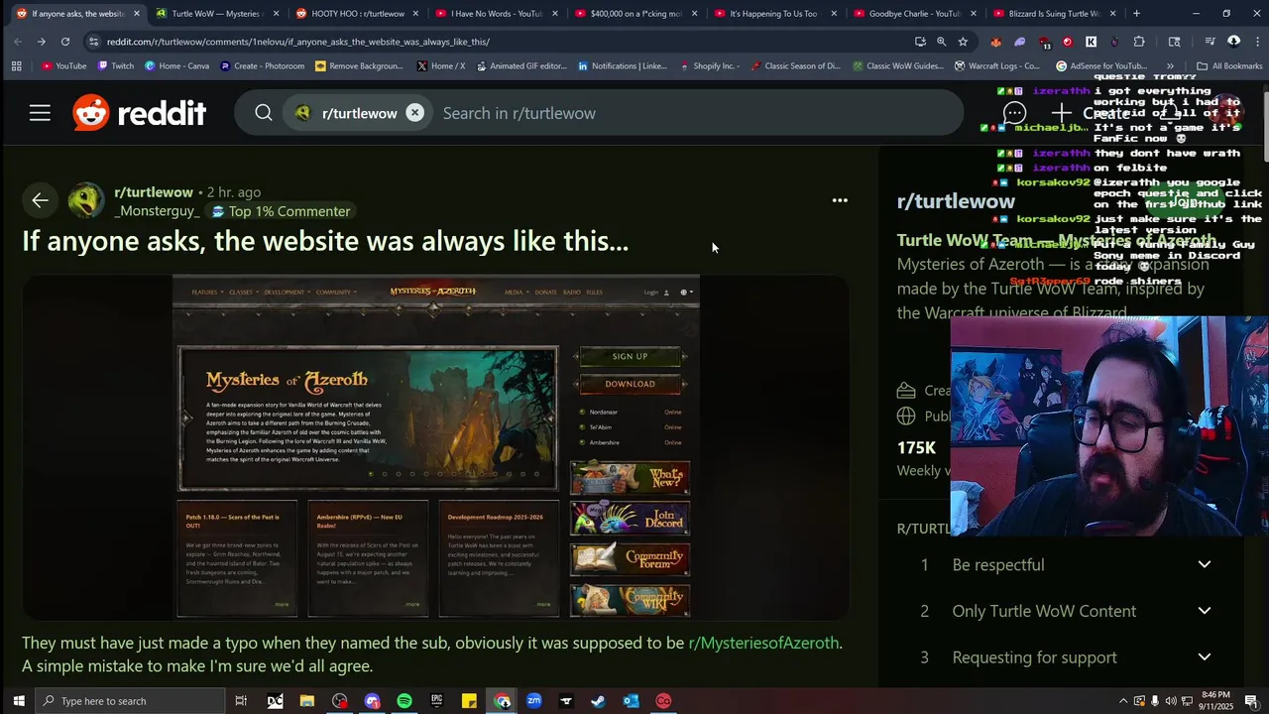Switch to $400,000 YouTube tab
The height and width of the screenshot is (714, 1269).
(x=634, y=14)
